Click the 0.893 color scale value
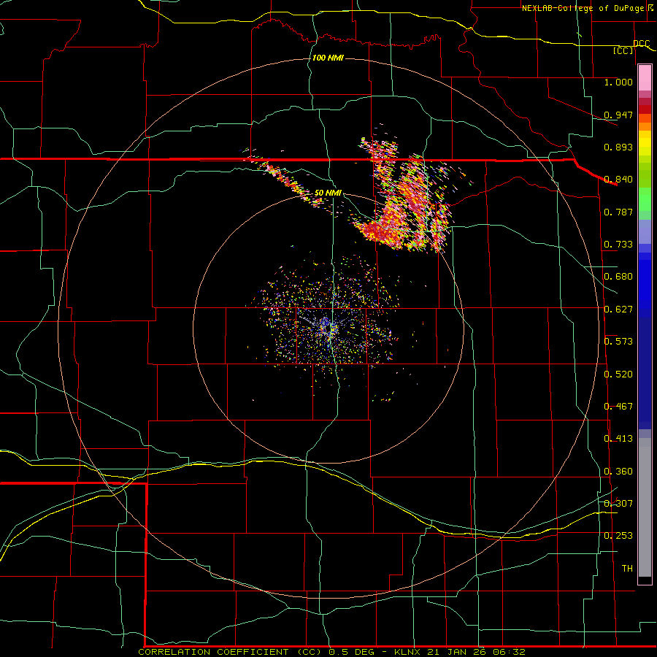657x657 pixels. [x=618, y=147]
